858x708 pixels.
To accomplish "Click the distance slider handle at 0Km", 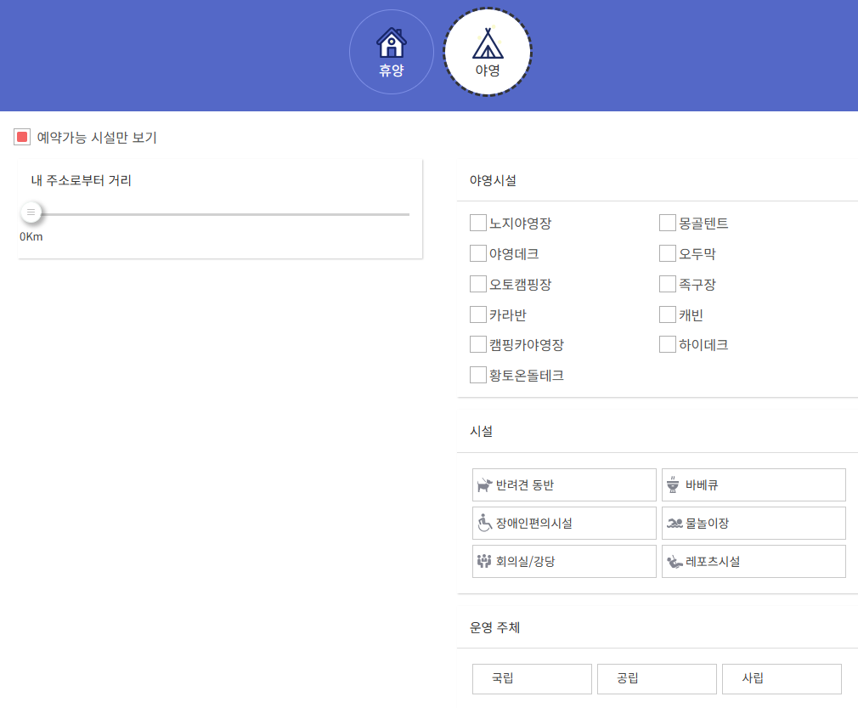I will point(31,212).
